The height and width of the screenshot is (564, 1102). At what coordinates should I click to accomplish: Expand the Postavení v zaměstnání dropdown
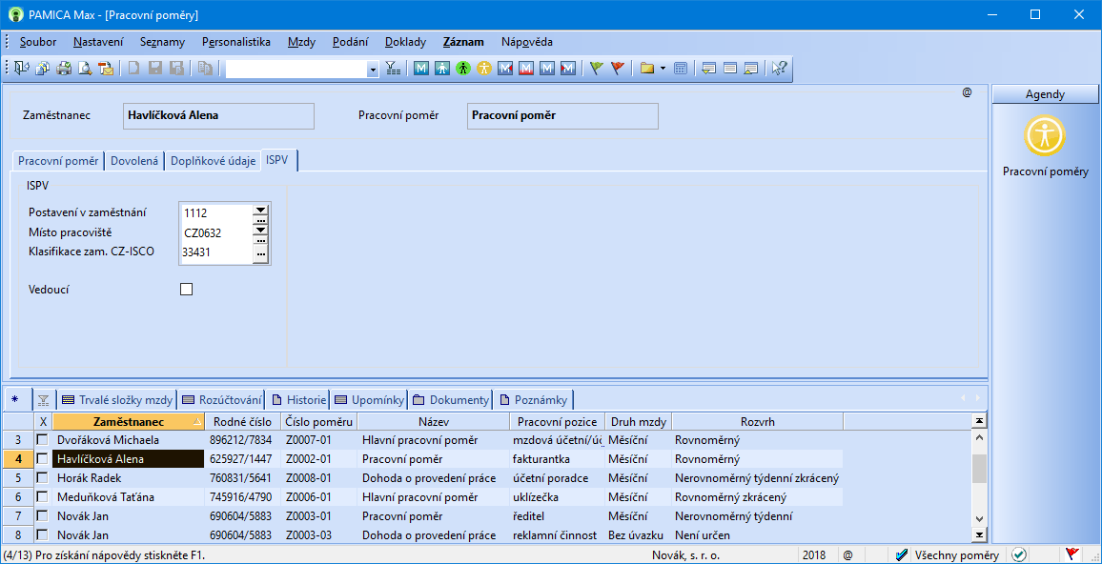tap(261, 210)
